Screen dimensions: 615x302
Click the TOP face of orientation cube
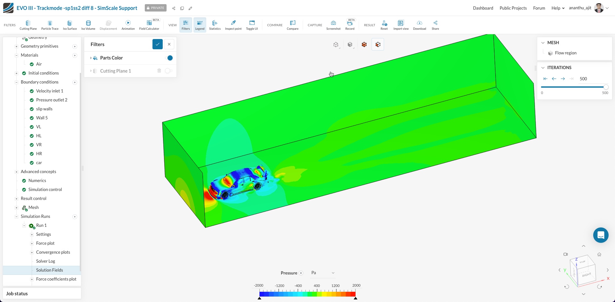point(582,262)
